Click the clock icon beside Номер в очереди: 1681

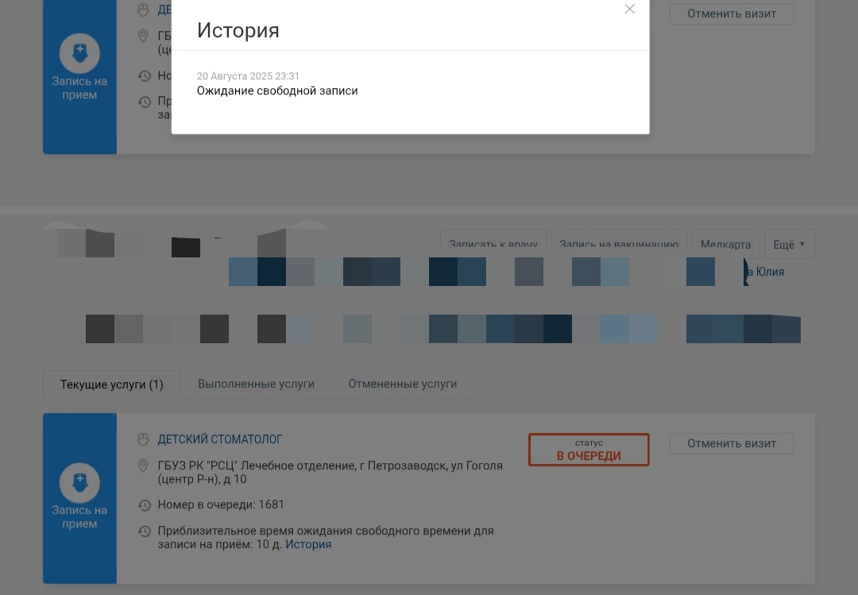tap(144, 505)
